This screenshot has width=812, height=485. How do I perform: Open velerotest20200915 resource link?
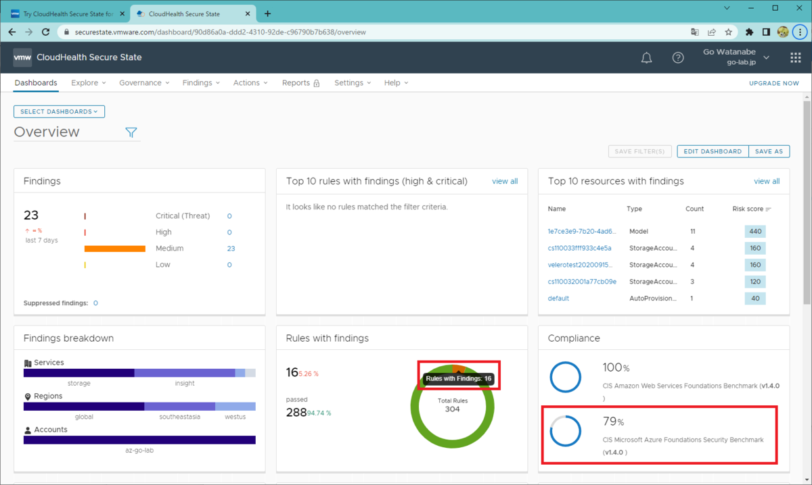581,265
